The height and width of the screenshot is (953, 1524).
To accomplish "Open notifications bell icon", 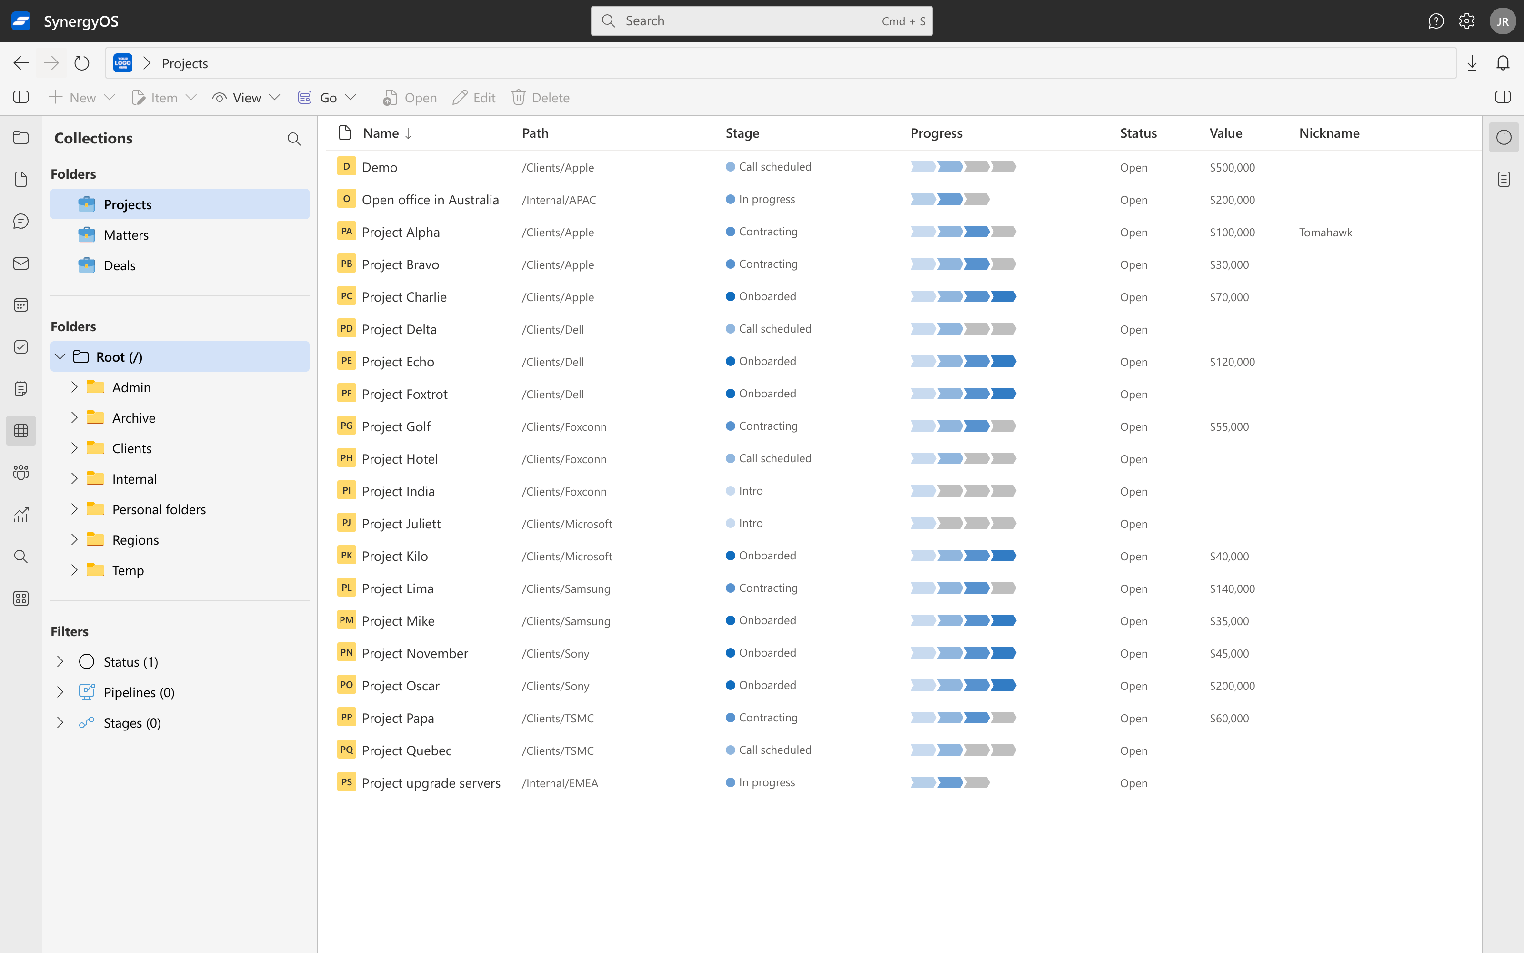I will click(x=1503, y=63).
